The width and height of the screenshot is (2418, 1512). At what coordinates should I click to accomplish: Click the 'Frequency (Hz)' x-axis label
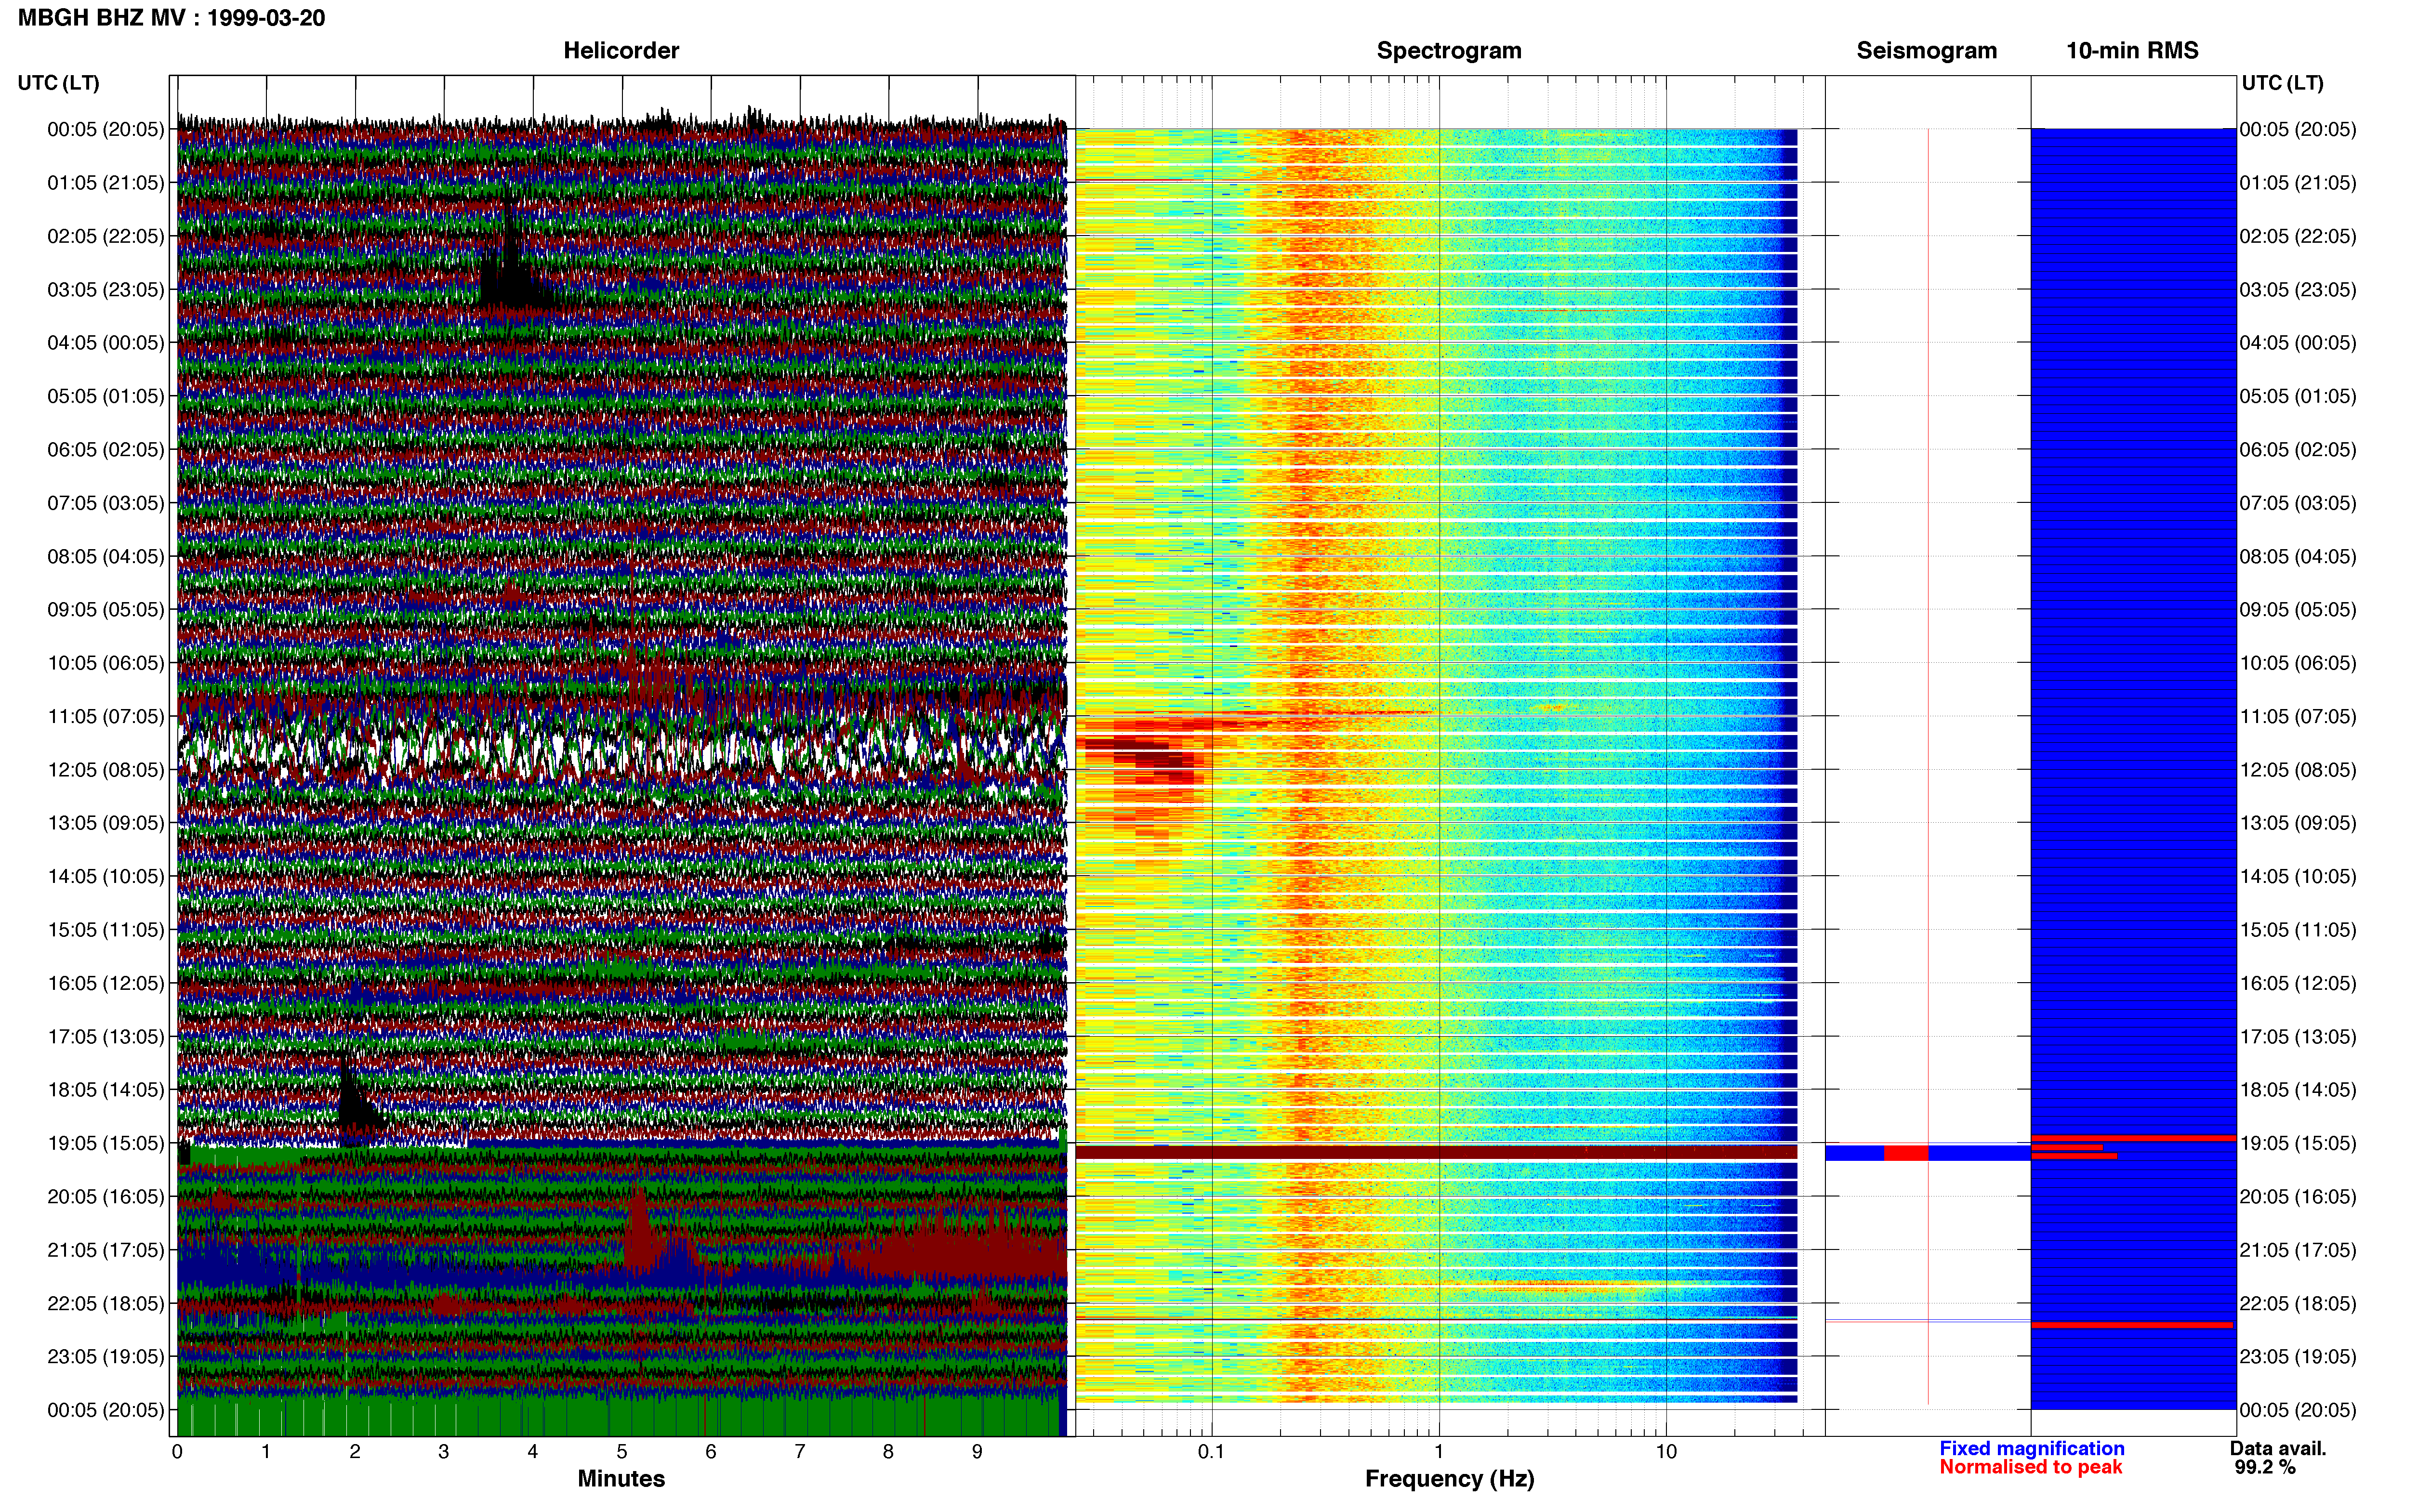click(x=1449, y=1479)
